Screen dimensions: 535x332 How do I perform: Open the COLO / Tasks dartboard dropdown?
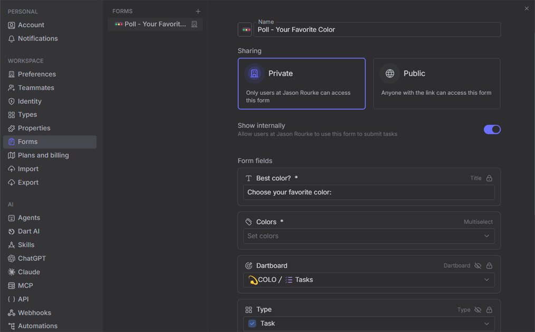click(369, 280)
